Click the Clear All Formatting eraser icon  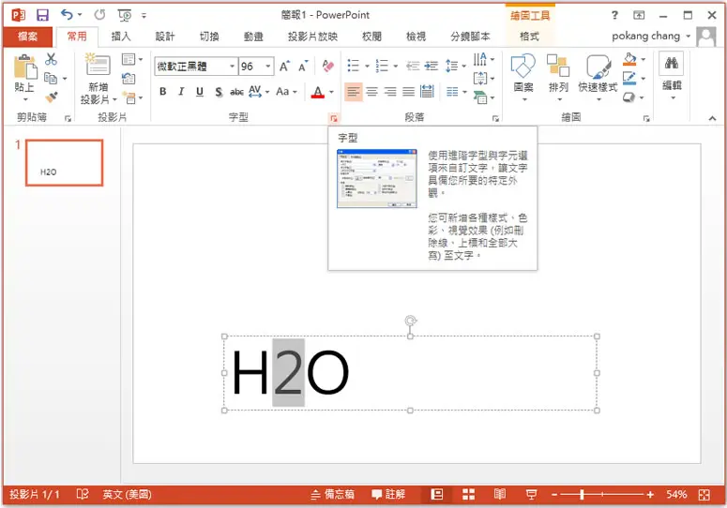tap(328, 67)
